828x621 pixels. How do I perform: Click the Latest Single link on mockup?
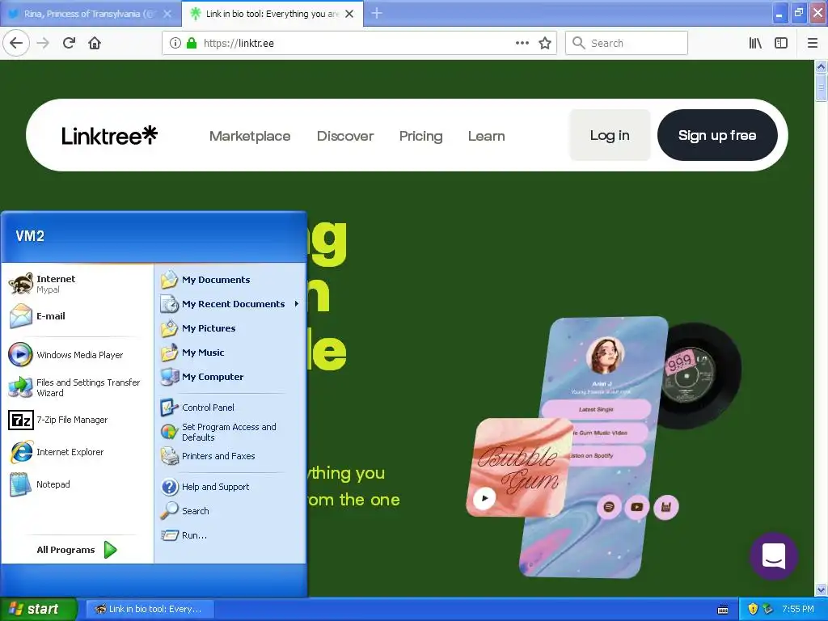pos(596,409)
